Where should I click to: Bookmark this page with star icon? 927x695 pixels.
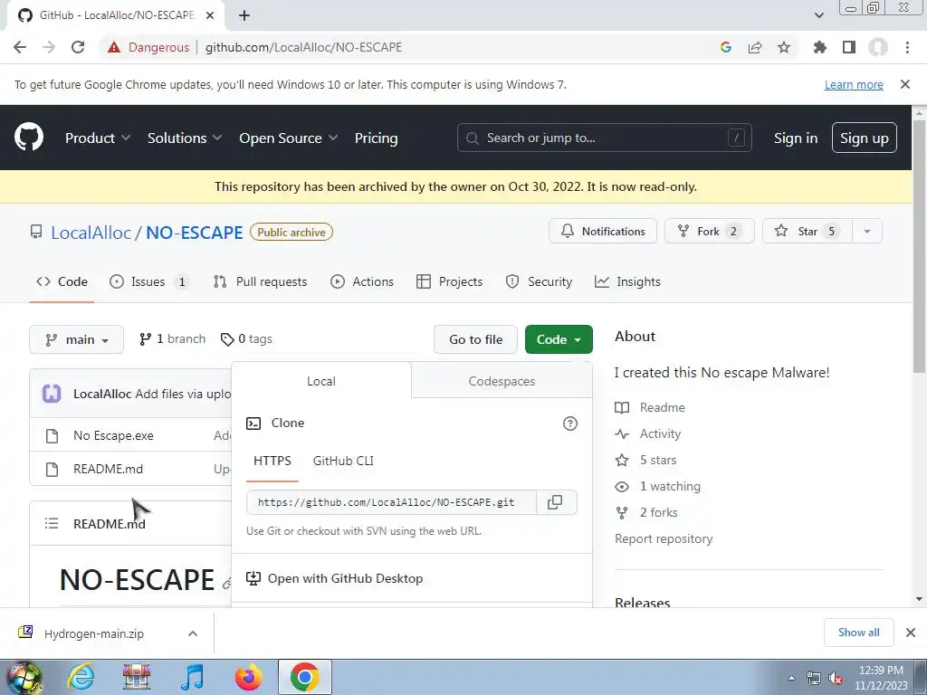784,47
